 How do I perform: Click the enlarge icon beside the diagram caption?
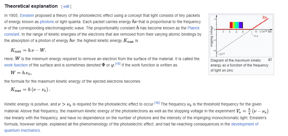coord(270,60)
